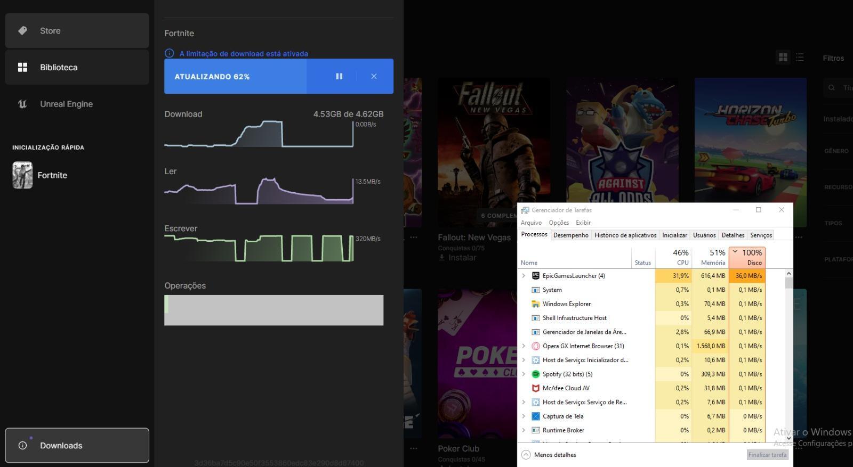853x467 pixels.
Task: Switch to the Serviços tab
Action: tap(761, 235)
